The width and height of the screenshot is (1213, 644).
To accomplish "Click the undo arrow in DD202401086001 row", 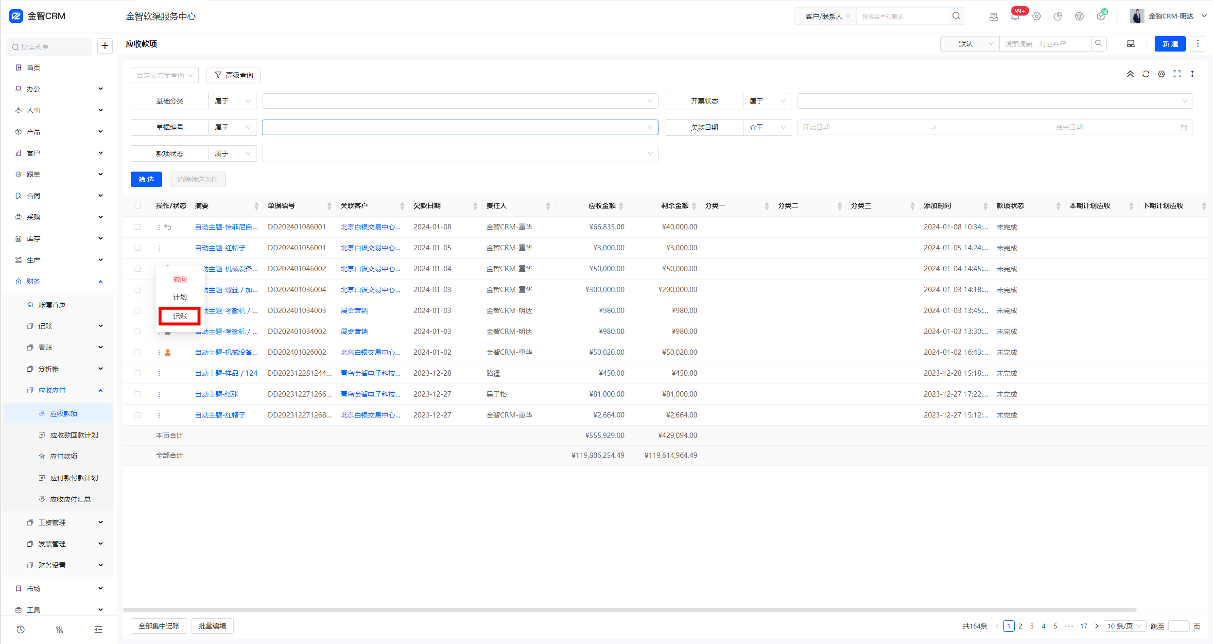I will 168,227.
